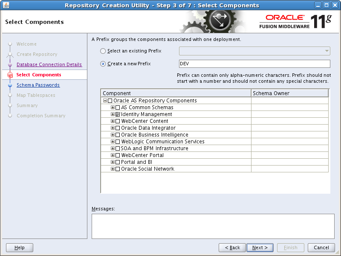Select the WebCenter Content label

pyautogui.click(x=144, y=121)
